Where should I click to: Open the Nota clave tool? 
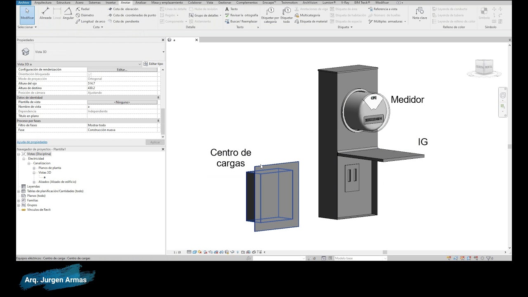click(420, 14)
